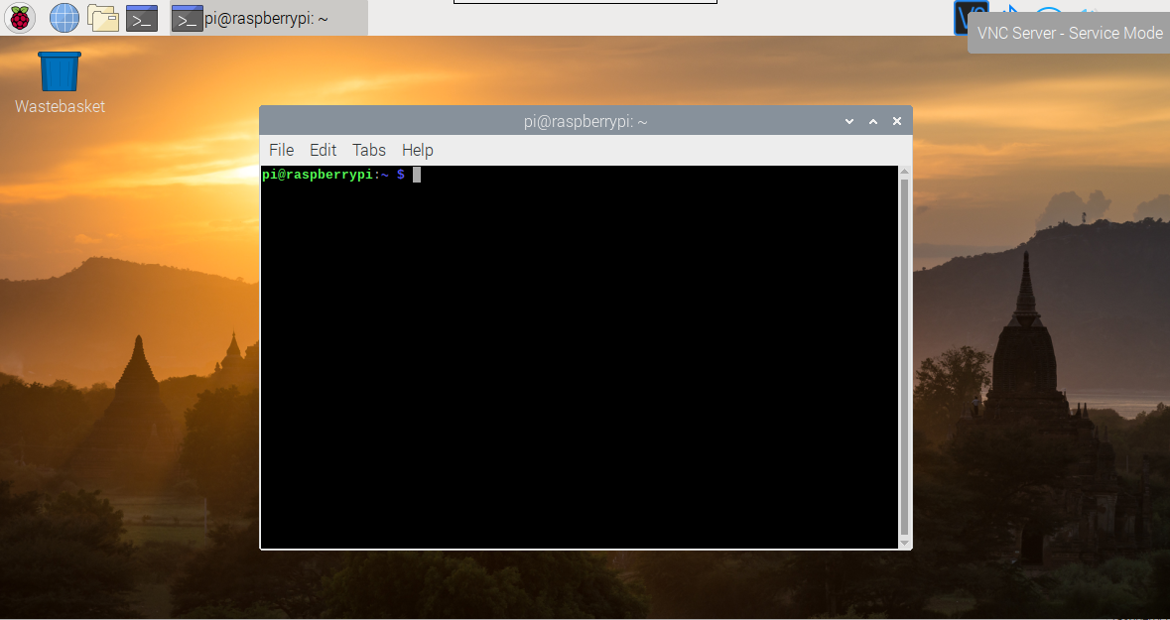
Task: Launch the web browser from the taskbar
Action: 63,17
